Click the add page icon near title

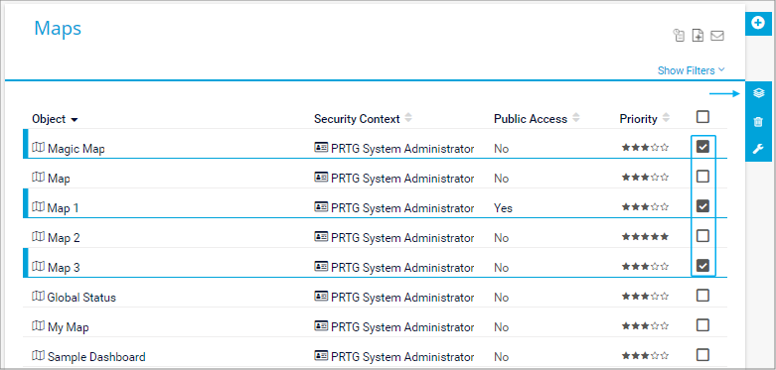(698, 36)
